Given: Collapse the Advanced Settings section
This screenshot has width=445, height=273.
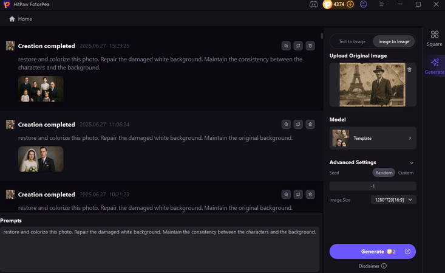Looking at the screenshot, I should (412, 163).
